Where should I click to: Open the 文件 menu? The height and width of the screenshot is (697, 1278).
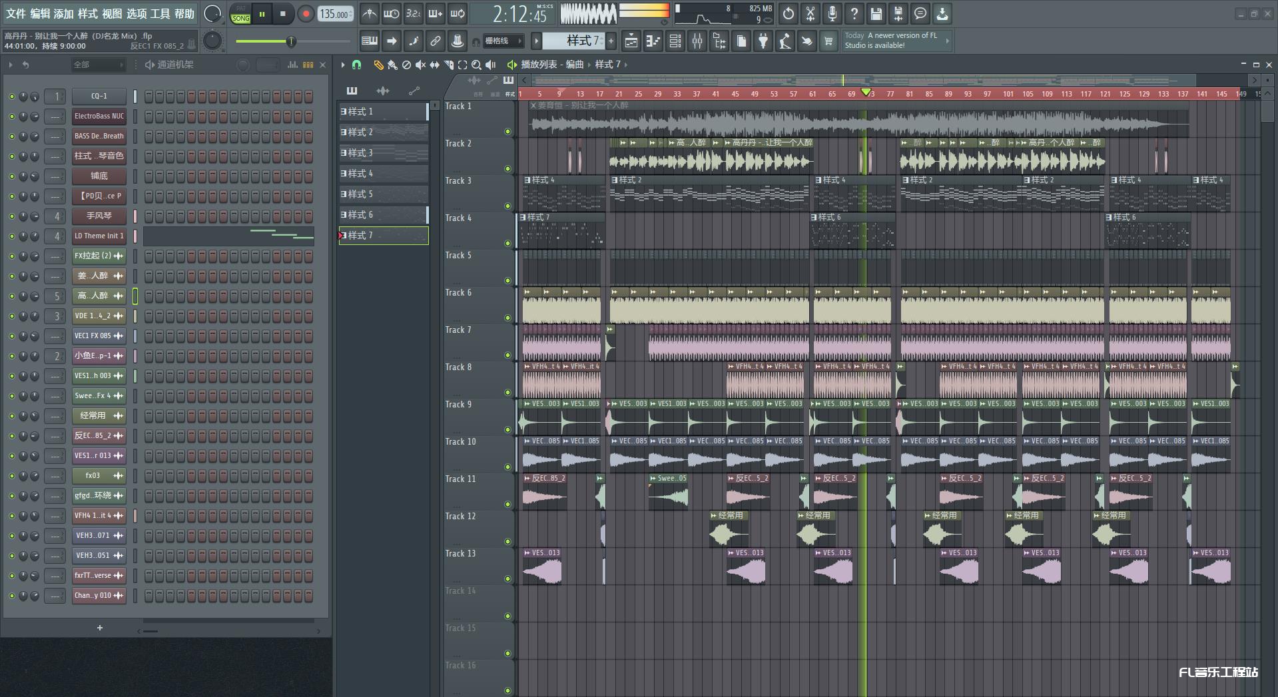15,13
